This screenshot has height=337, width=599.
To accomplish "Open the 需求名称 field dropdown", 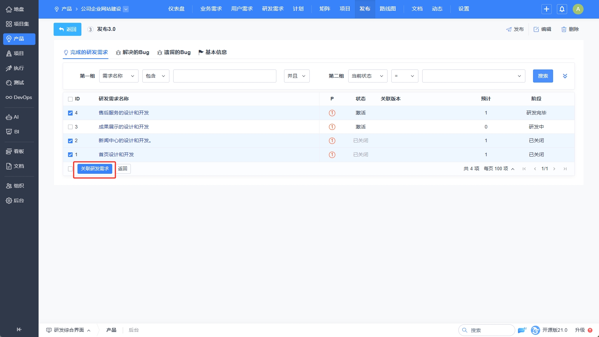I will [119, 76].
